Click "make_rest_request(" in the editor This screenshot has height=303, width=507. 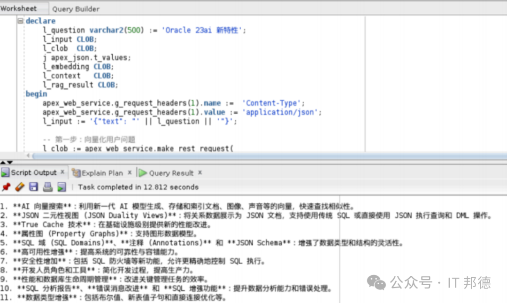tap(195, 148)
